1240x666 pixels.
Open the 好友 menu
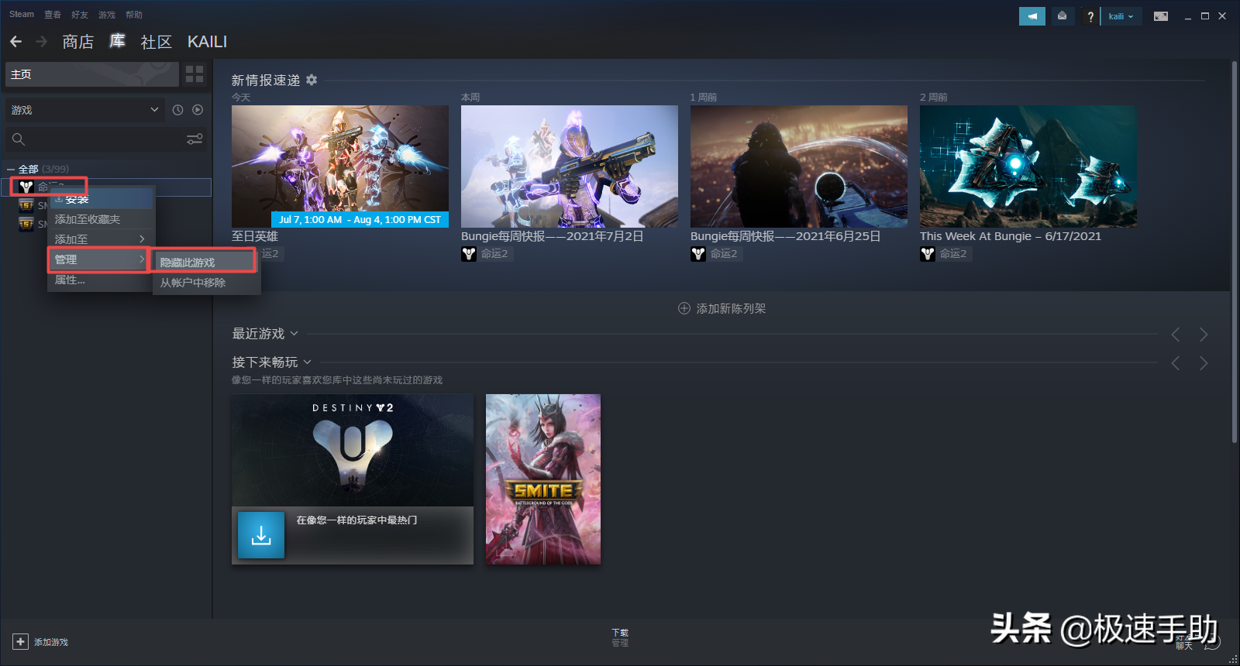(80, 15)
